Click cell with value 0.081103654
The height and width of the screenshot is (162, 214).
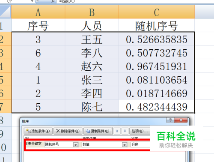coord(157,79)
